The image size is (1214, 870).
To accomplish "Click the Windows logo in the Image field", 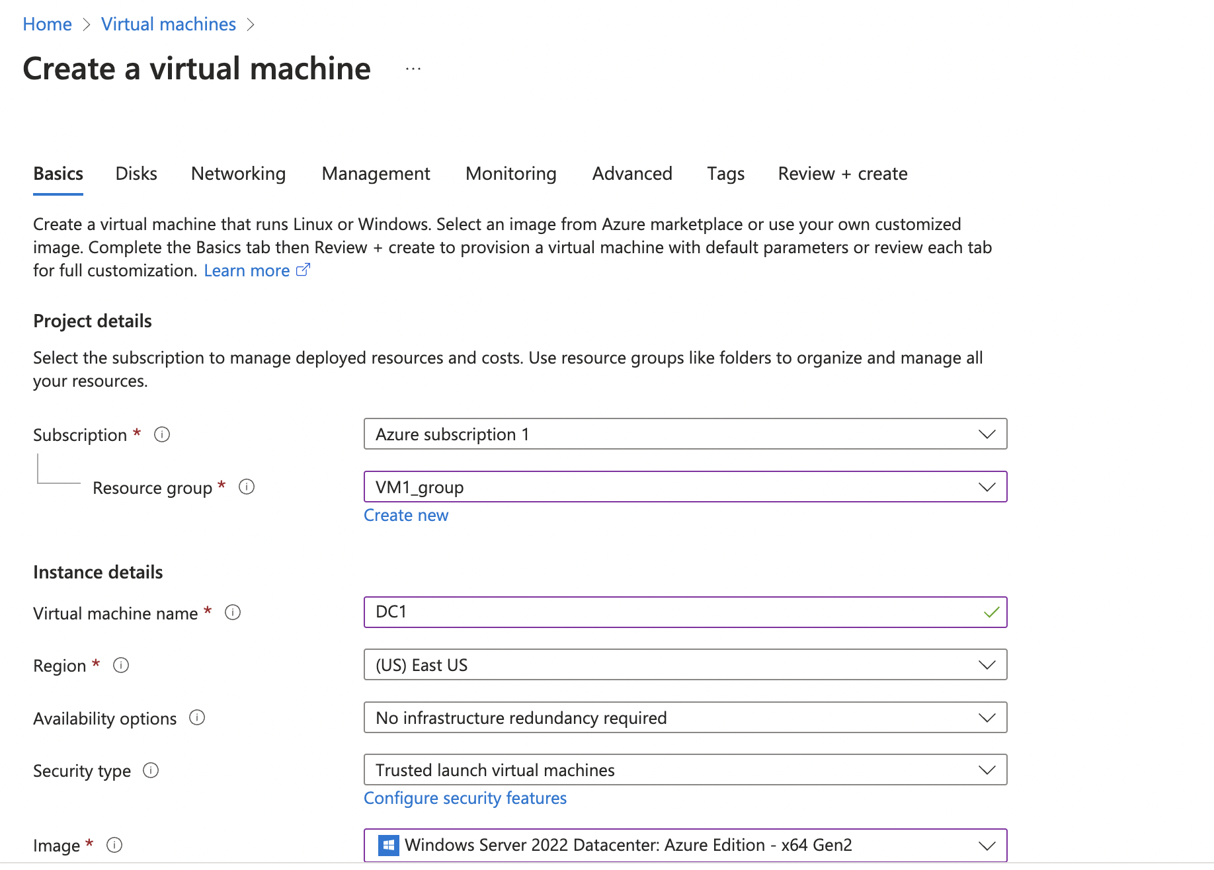I will [389, 846].
